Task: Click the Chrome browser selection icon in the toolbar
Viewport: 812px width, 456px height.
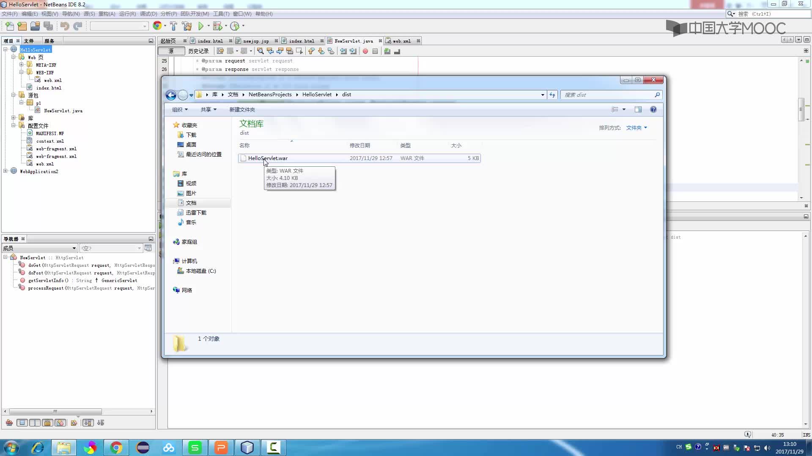Action: tap(157, 26)
